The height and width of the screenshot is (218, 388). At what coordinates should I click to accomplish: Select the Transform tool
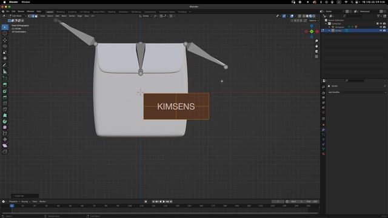click(5, 58)
